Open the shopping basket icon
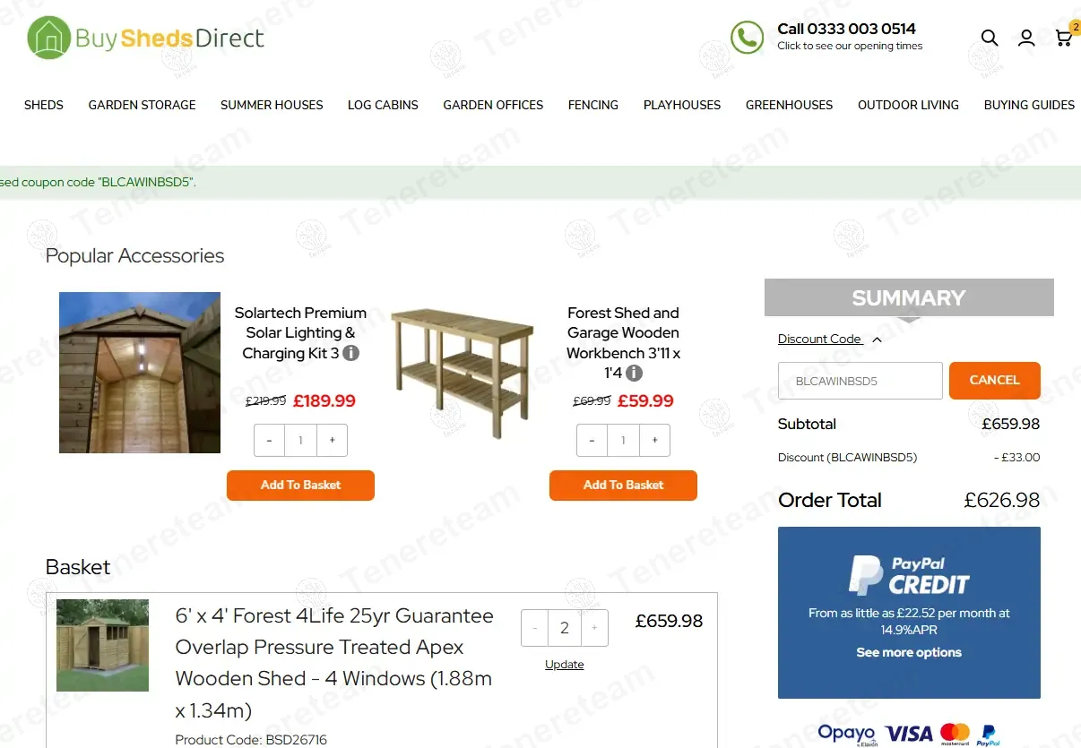This screenshot has height=748, width=1081. tap(1064, 36)
